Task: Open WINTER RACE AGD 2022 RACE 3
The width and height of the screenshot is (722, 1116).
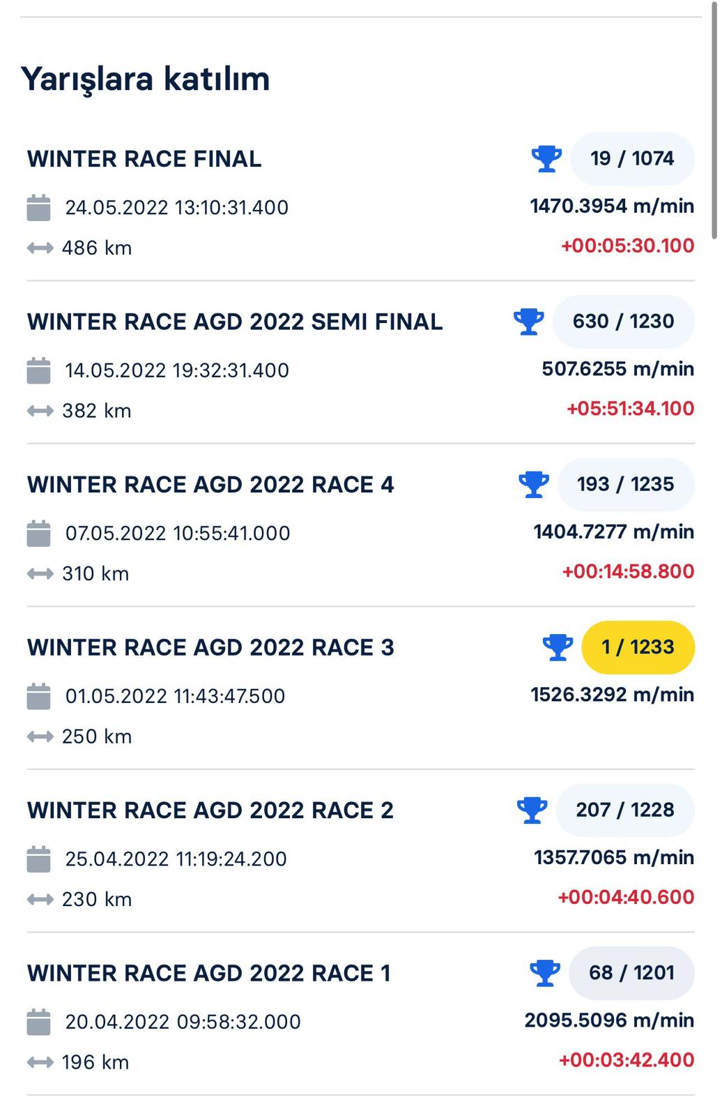Action: pyautogui.click(x=210, y=647)
